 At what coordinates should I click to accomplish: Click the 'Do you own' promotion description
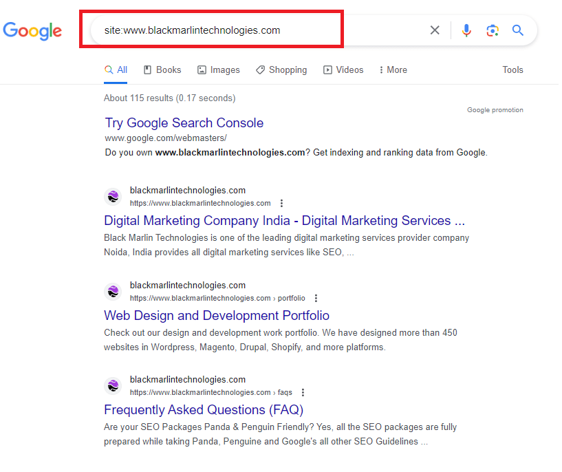296,153
